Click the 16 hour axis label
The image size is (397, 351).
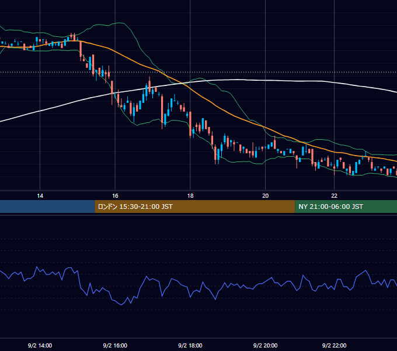(x=115, y=196)
